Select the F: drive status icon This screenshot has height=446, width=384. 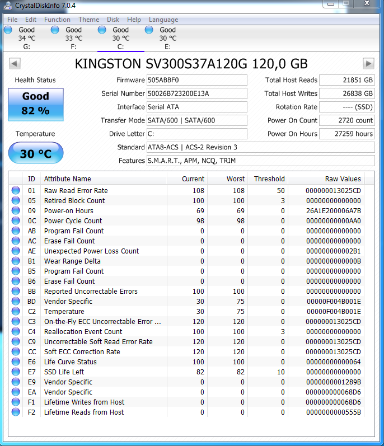(55, 30)
